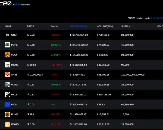
Task: Click the ORDI token icon
Action: 7,35
